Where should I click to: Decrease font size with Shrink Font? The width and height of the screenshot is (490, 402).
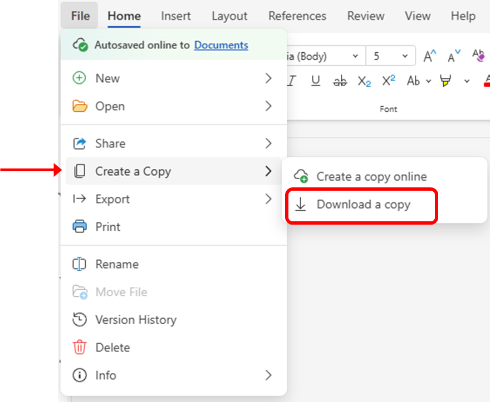tap(454, 56)
